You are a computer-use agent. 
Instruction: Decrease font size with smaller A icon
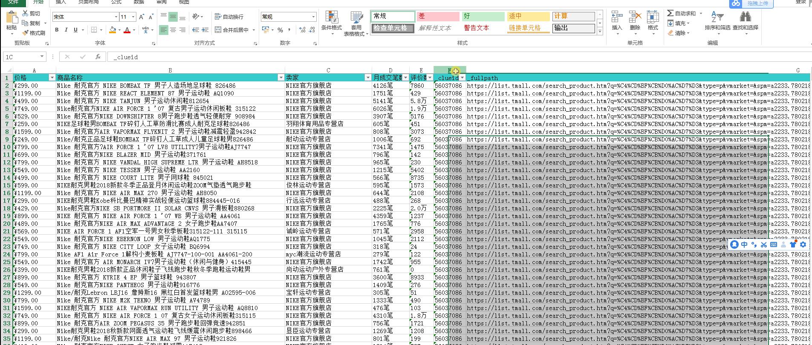(151, 17)
